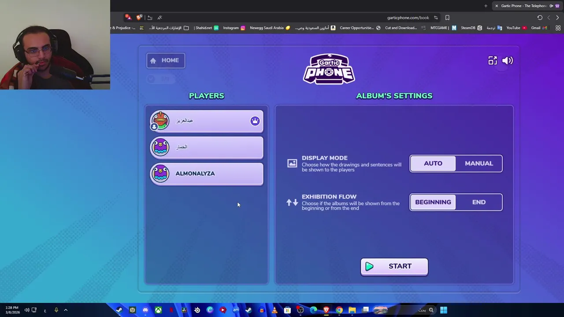Click avatar of player ALMONALYZA
564x317 pixels.
pos(160,173)
